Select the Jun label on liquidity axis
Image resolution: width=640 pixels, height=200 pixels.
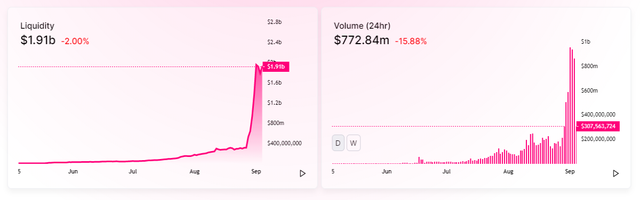73,171
